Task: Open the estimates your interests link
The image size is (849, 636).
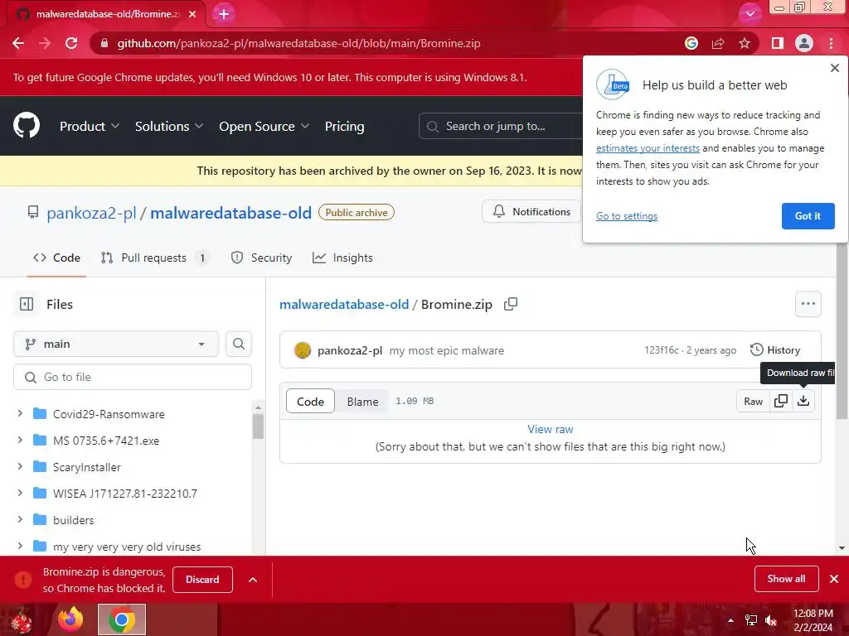Action: (648, 147)
